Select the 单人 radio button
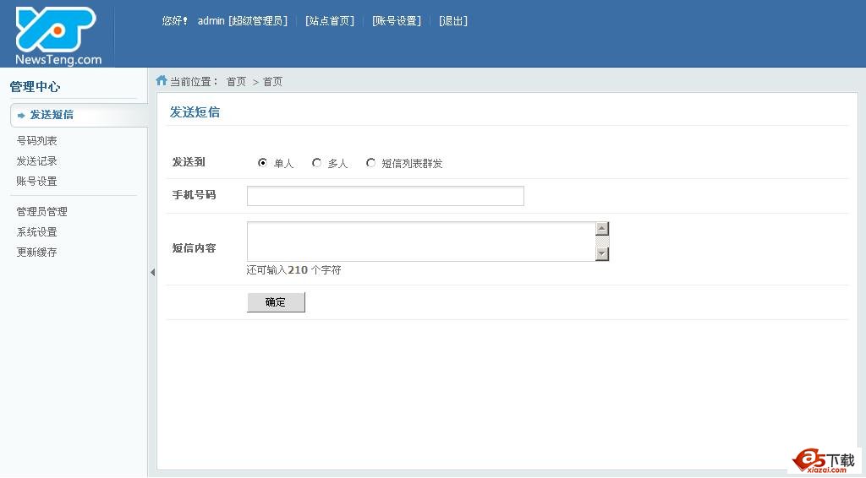Viewport: 866px width, 478px height. pyautogui.click(x=262, y=163)
